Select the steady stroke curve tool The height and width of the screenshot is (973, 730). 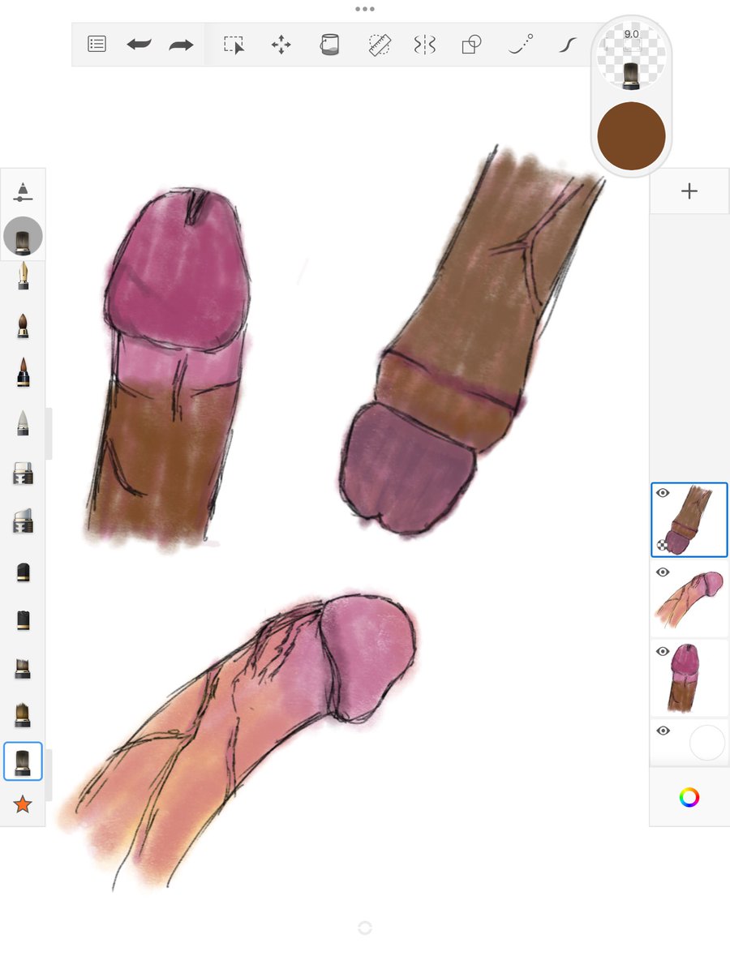(x=568, y=45)
